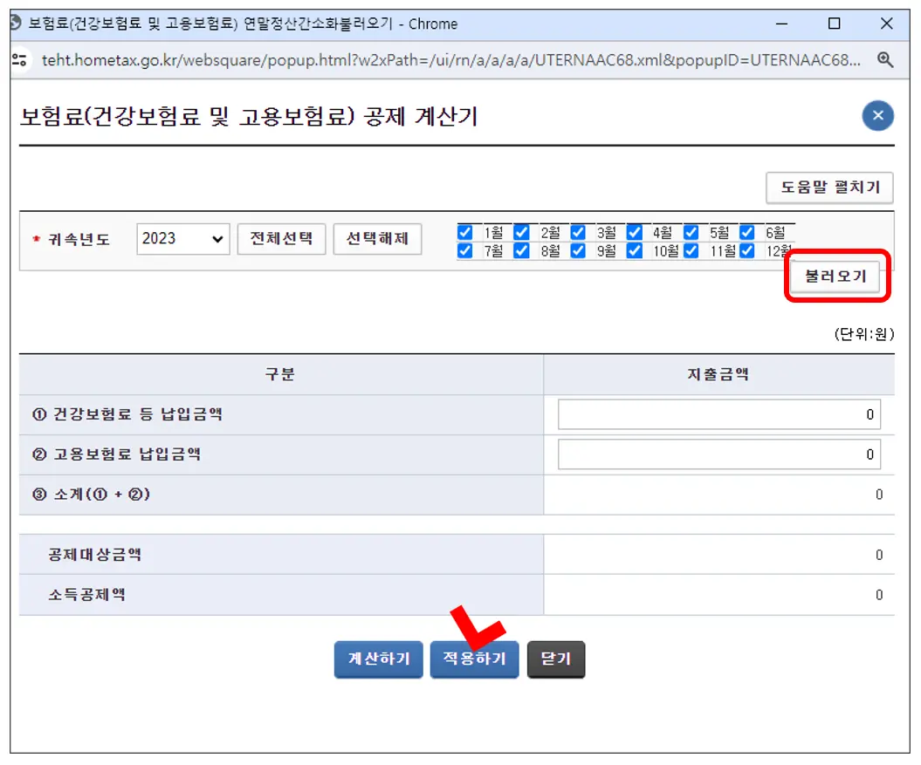Toggle the 9월 month checkbox
Screen dimensions: 921x765
[577, 250]
